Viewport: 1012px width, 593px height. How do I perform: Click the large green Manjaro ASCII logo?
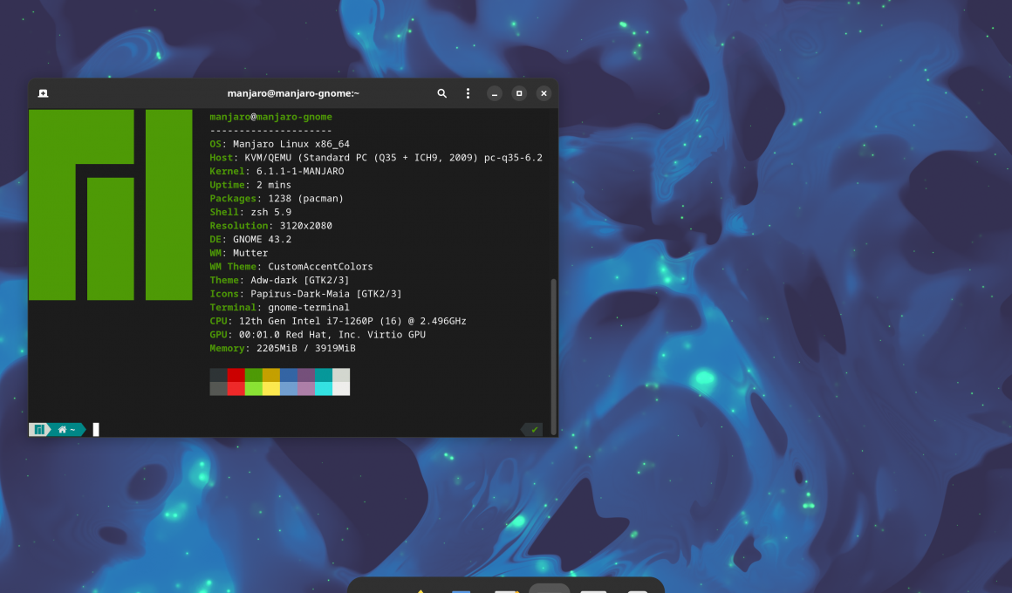(x=111, y=205)
